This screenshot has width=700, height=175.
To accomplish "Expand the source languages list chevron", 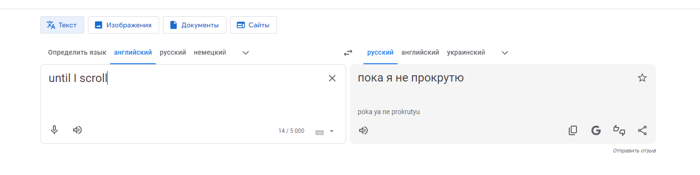I will [246, 53].
